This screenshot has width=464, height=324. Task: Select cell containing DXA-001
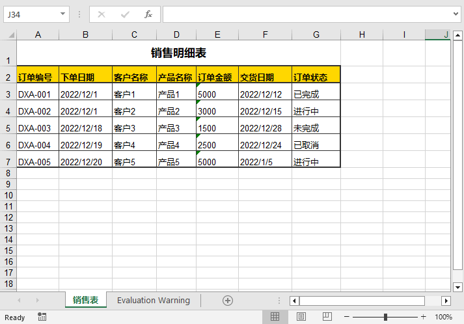pos(38,92)
